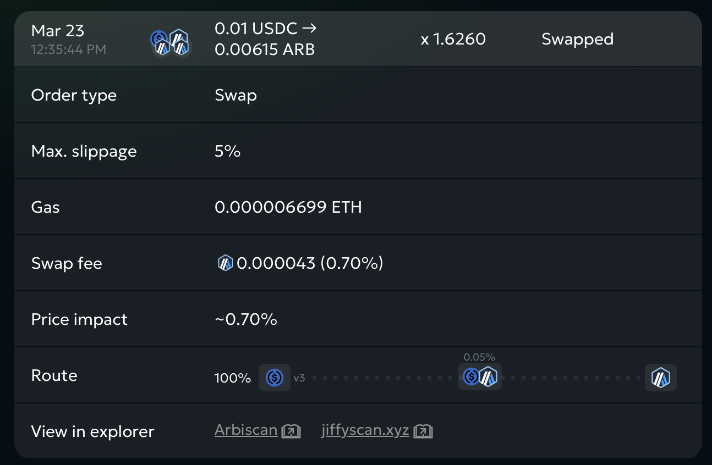Click the gas value 0.000006699 ETH
712x465 pixels.
click(288, 207)
